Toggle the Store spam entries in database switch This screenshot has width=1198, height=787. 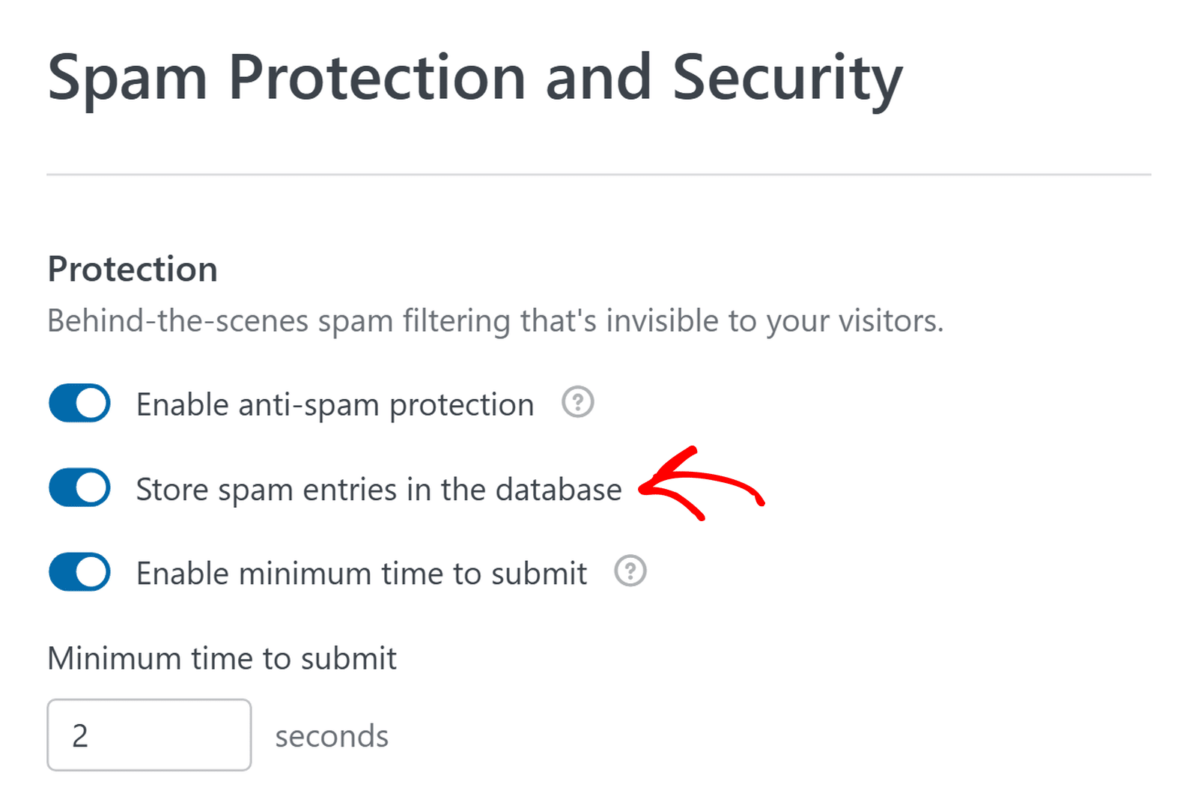tap(79, 487)
